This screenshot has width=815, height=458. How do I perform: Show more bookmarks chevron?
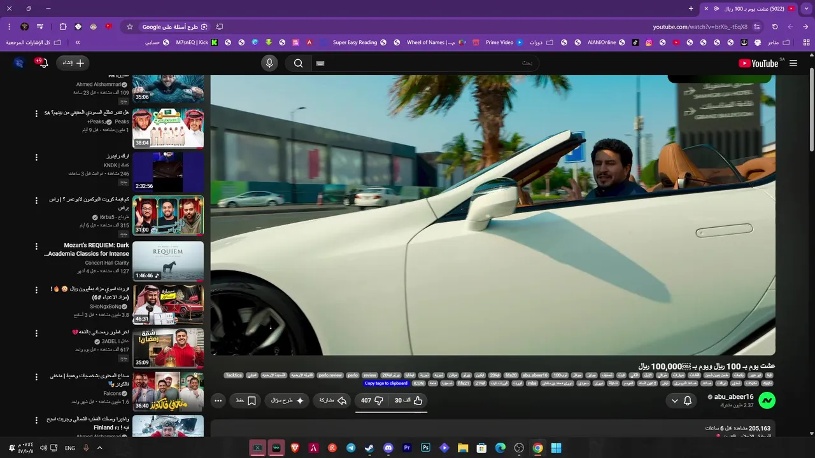pos(78,43)
